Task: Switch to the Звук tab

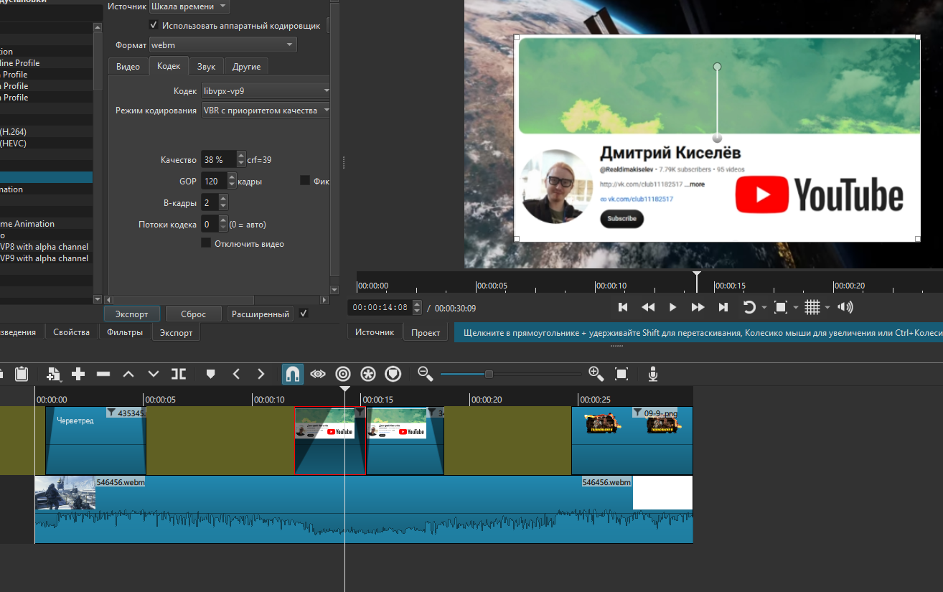Action: (x=207, y=66)
